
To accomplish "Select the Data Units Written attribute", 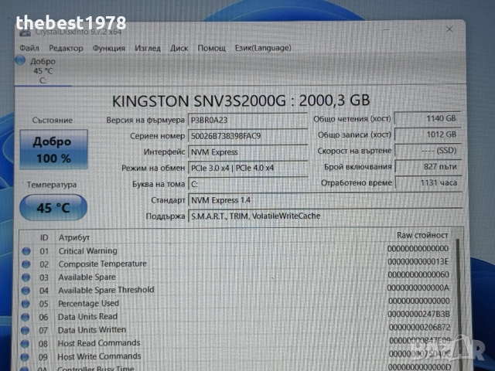I will pos(237,329).
